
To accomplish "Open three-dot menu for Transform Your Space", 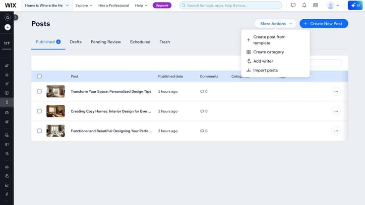I will (x=336, y=91).
